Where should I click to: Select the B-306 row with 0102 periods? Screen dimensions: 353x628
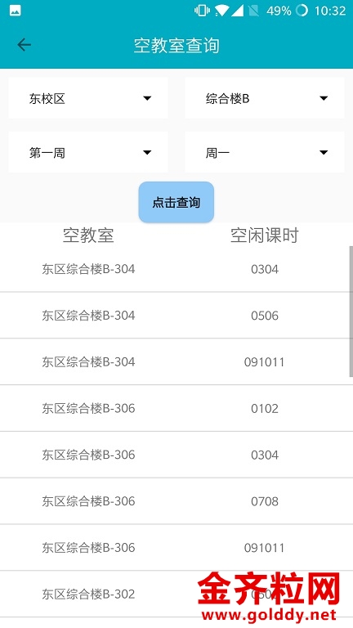tap(176, 409)
